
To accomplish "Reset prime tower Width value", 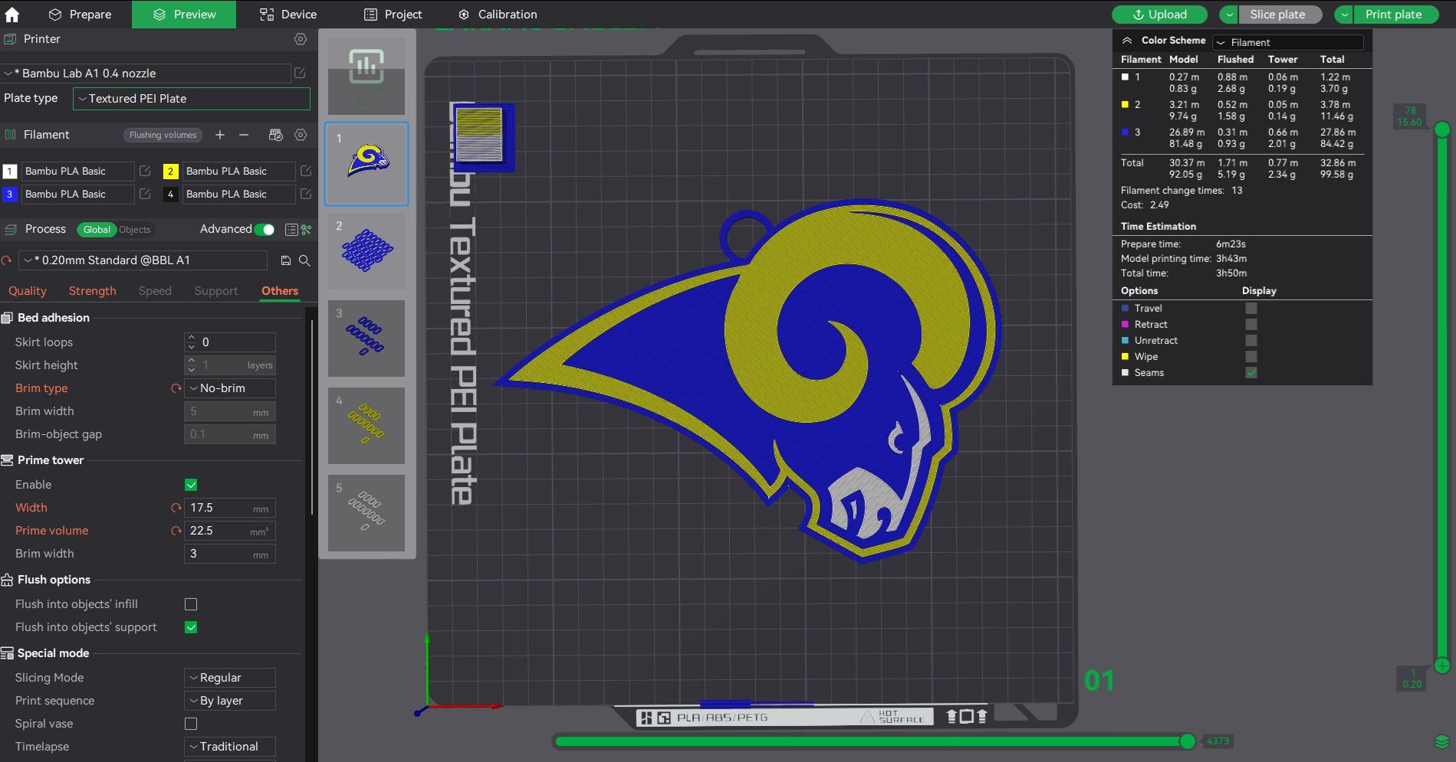I will tap(176, 508).
